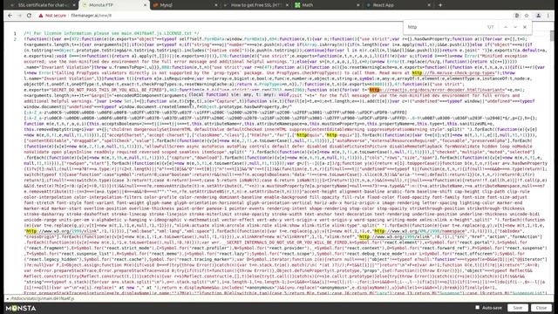The height and width of the screenshot is (314, 558).
Task: Click the address bar URL
Action: pos(91,16)
